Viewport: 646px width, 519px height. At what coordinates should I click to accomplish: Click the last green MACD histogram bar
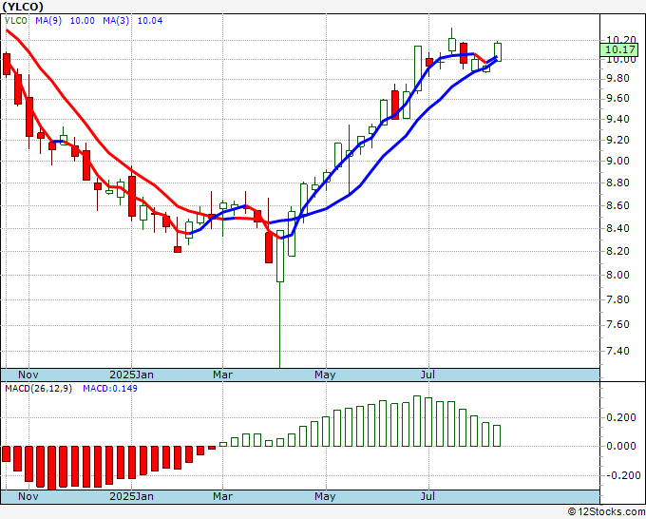(x=497, y=436)
